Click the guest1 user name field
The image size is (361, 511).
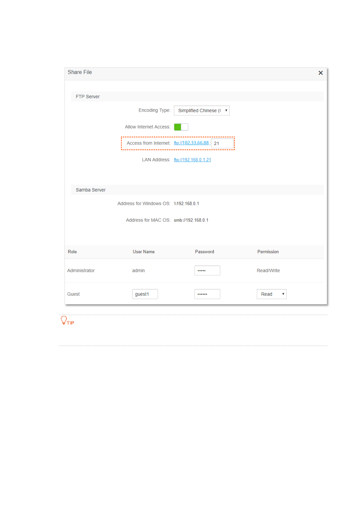click(x=145, y=294)
